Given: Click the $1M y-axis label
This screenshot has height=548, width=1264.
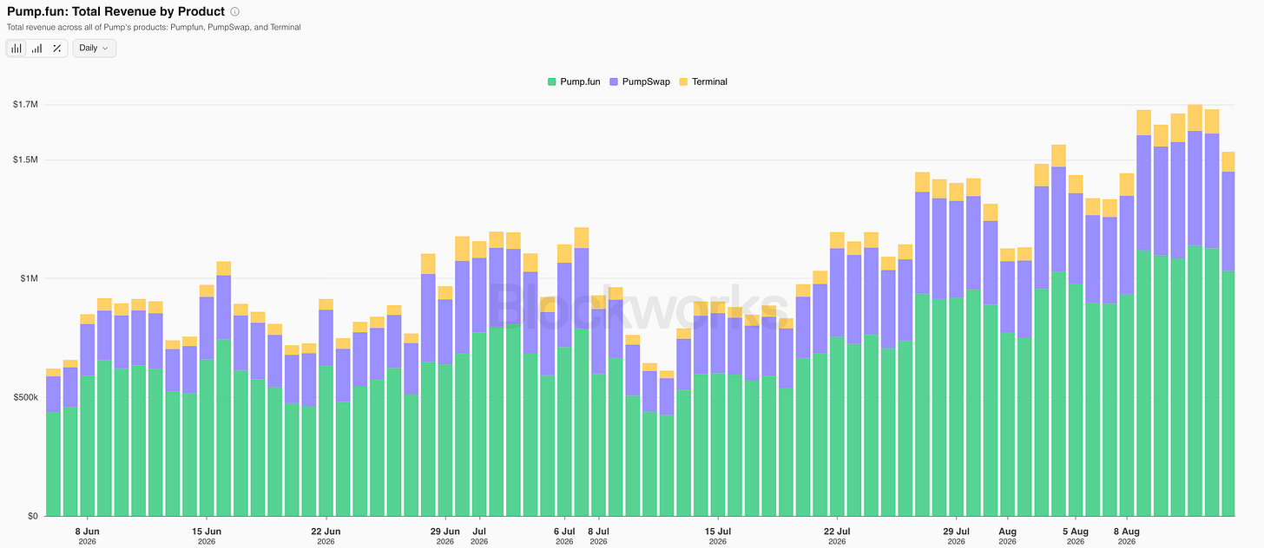Looking at the screenshot, I should click(x=29, y=278).
